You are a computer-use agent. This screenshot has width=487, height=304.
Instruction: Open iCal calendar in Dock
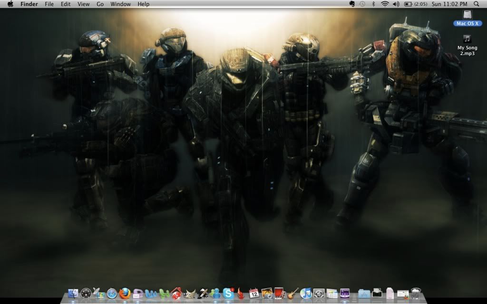[253, 294]
